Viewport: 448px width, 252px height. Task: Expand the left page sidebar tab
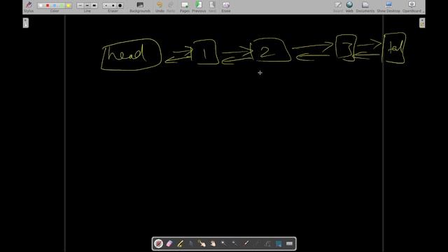[26, 23]
